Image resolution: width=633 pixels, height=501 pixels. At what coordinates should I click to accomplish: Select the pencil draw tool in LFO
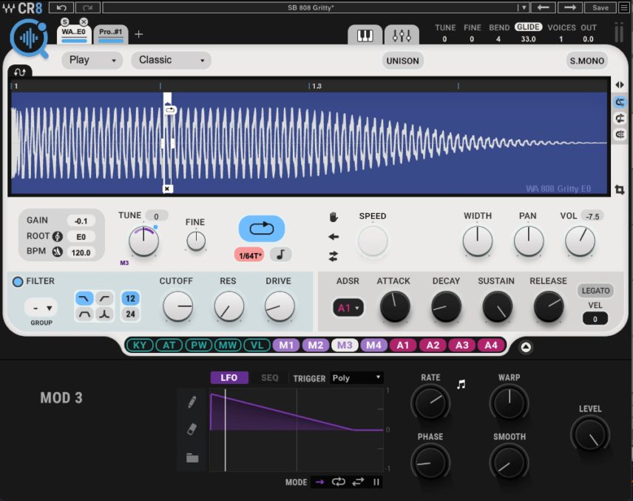coord(192,402)
